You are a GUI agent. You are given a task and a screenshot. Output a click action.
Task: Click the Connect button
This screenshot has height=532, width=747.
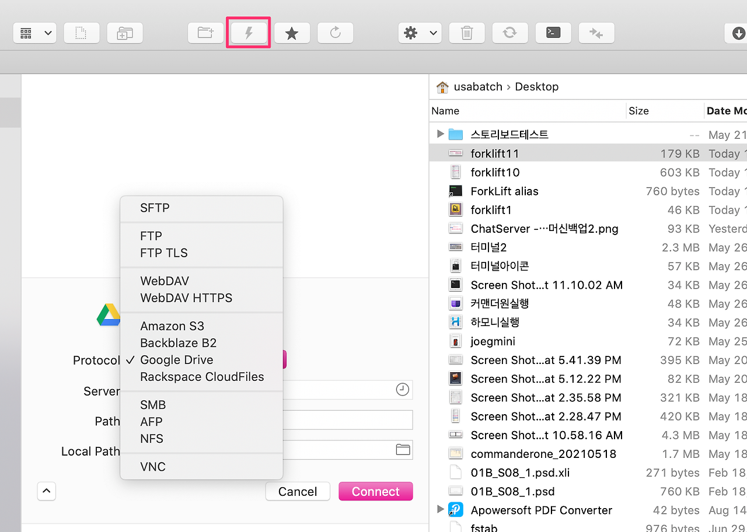pos(376,491)
